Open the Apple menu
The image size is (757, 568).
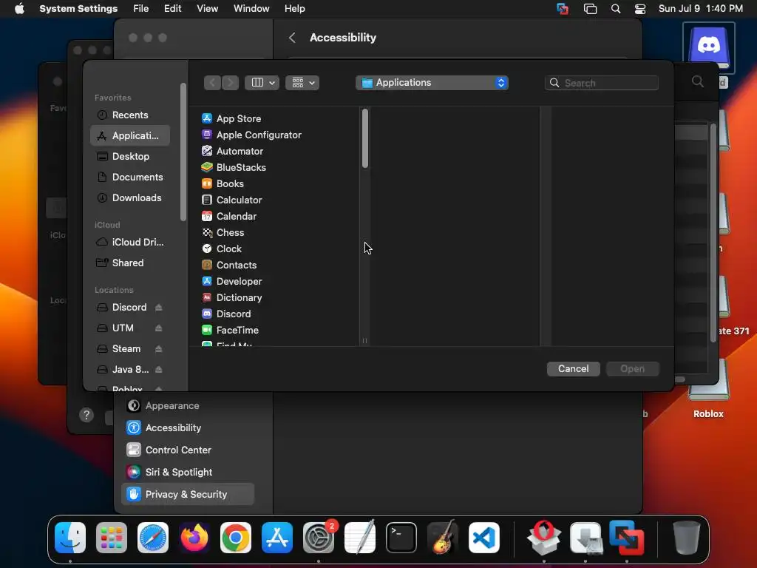(19, 9)
